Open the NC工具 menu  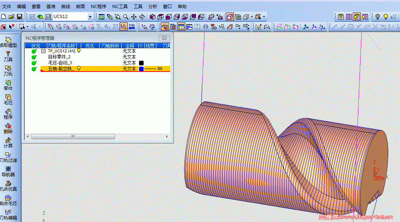pyautogui.click(x=120, y=6)
